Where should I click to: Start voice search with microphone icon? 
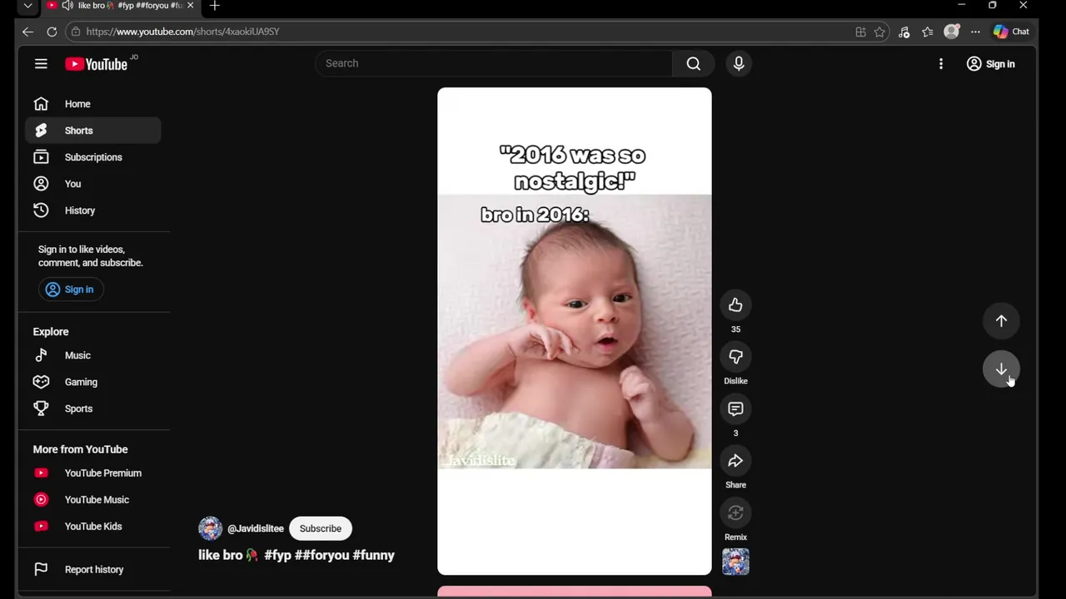pos(739,63)
